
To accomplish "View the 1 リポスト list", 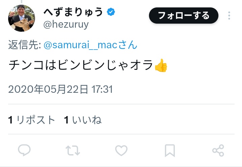I will click(x=32, y=120).
